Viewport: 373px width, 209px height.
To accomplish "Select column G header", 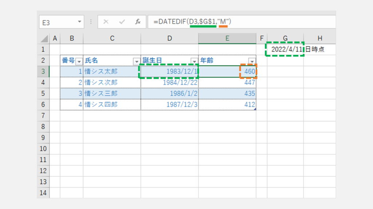I will coord(285,38).
